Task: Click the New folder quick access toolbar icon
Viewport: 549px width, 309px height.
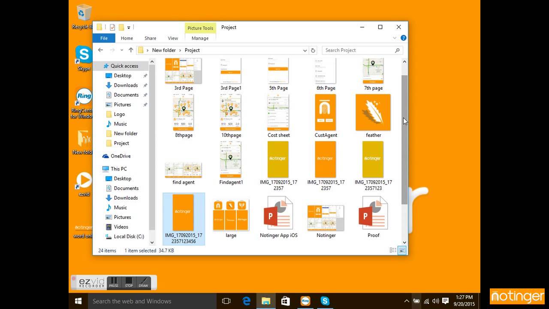Action: pyautogui.click(x=121, y=27)
